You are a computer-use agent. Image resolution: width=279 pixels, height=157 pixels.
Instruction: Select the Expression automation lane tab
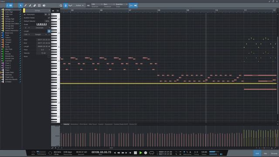click(x=109, y=124)
